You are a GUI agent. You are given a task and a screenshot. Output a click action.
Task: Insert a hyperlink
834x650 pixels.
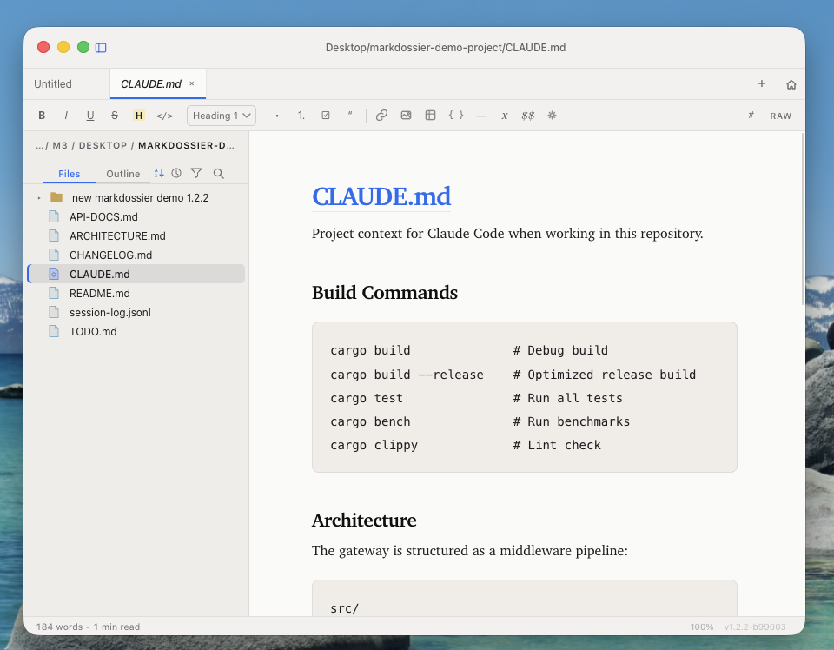(381, 116)
